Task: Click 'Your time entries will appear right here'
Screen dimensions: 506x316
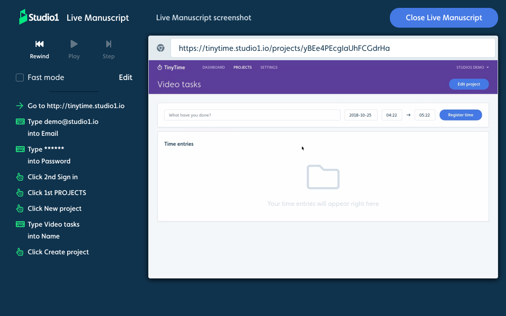Action: [323, 204]
